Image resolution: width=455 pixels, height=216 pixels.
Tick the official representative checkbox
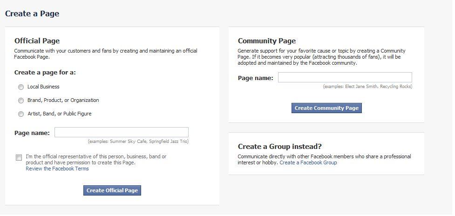point(19,158)
